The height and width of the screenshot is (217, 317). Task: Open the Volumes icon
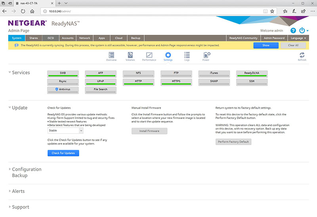click(130, 56)
